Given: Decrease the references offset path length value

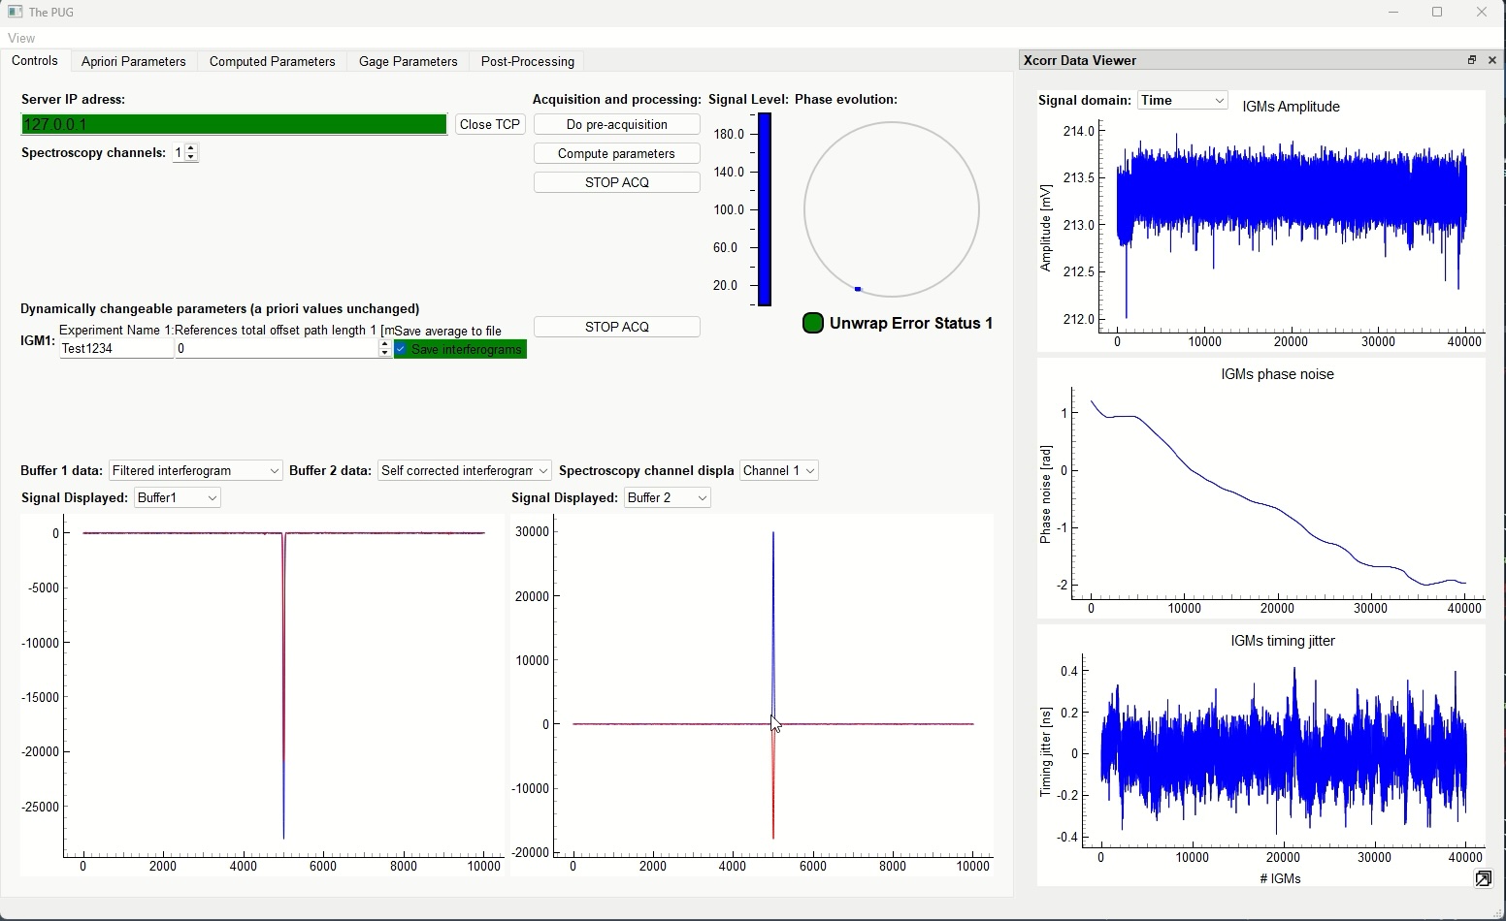Looking at the screenshot, I should pyautogui.click(x=385, y=354).
